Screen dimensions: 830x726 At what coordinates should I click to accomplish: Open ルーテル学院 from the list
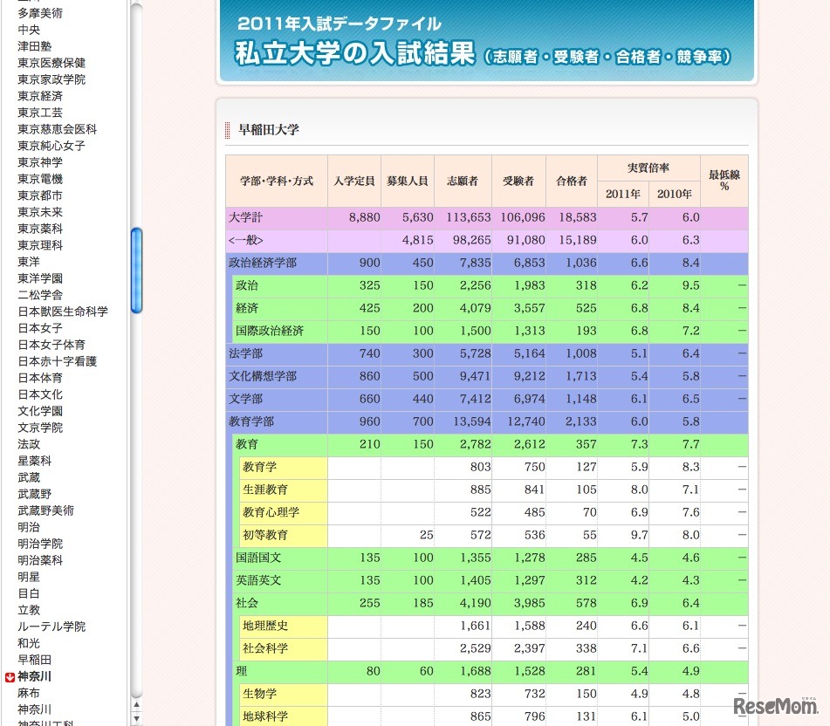pos(51,627)
